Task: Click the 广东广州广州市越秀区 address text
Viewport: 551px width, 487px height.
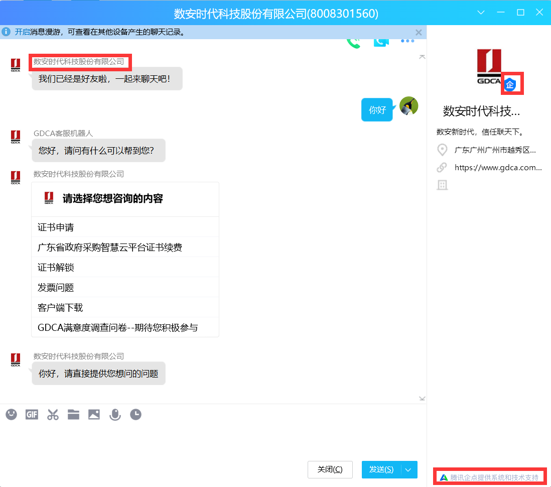Action: tap(495, 150)
